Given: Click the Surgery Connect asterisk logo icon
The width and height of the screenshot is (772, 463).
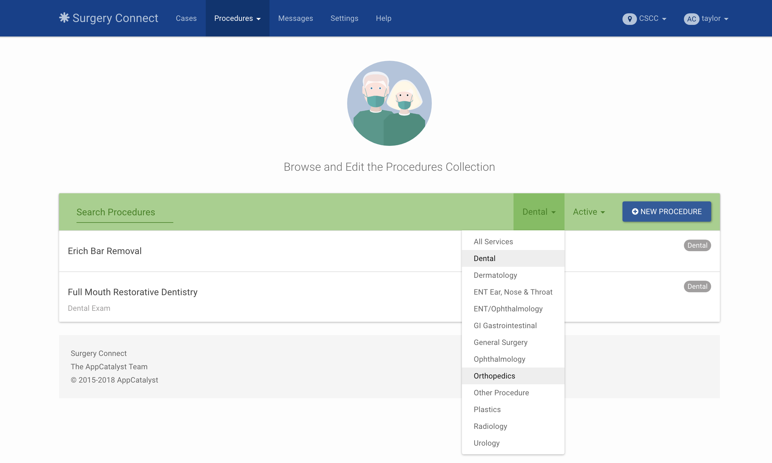Looking at the screenshot, I should point(64,18).
